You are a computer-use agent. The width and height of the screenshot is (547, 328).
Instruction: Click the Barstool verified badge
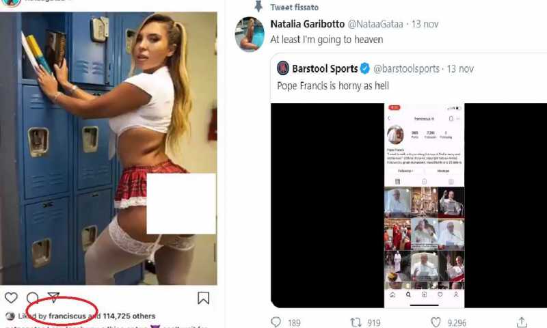(x=365, y=68)
